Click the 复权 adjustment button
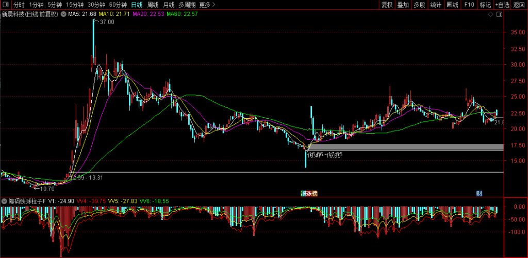Screen dimensions: 528x258 387,5
